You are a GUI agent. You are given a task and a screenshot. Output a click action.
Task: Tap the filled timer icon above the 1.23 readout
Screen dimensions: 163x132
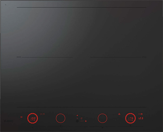142,114
